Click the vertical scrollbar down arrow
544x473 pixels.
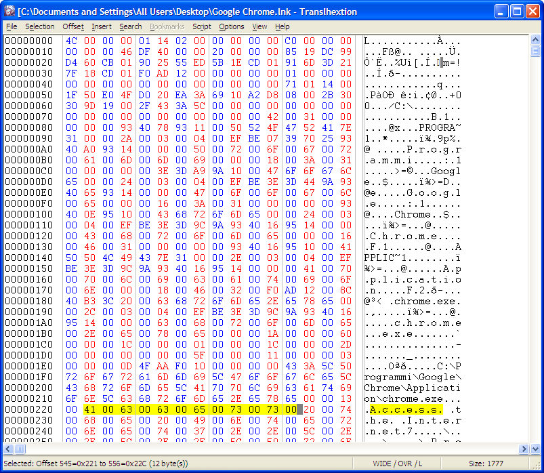(x=535, y=449)
